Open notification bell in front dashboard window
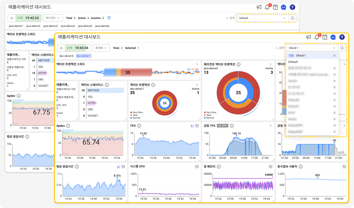The image size is (354, 208). click(x=317, y=37)
